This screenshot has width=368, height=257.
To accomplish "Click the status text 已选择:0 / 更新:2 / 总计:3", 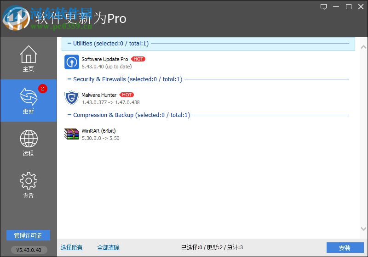I will click(x=212, y=247).
